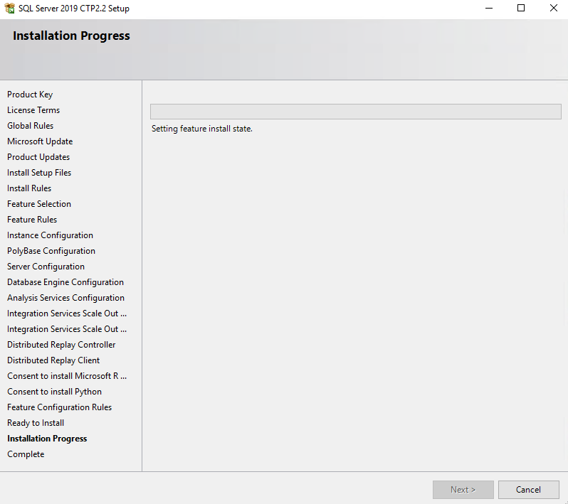Select the Instance Configuration step

point(50,235)
